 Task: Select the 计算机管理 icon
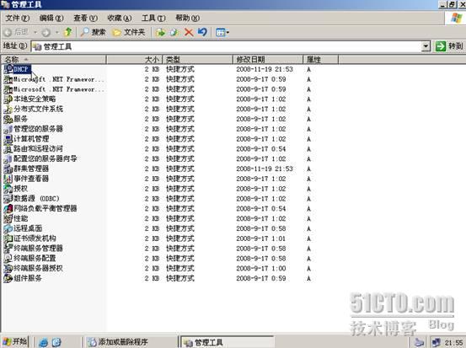point(8,139)
